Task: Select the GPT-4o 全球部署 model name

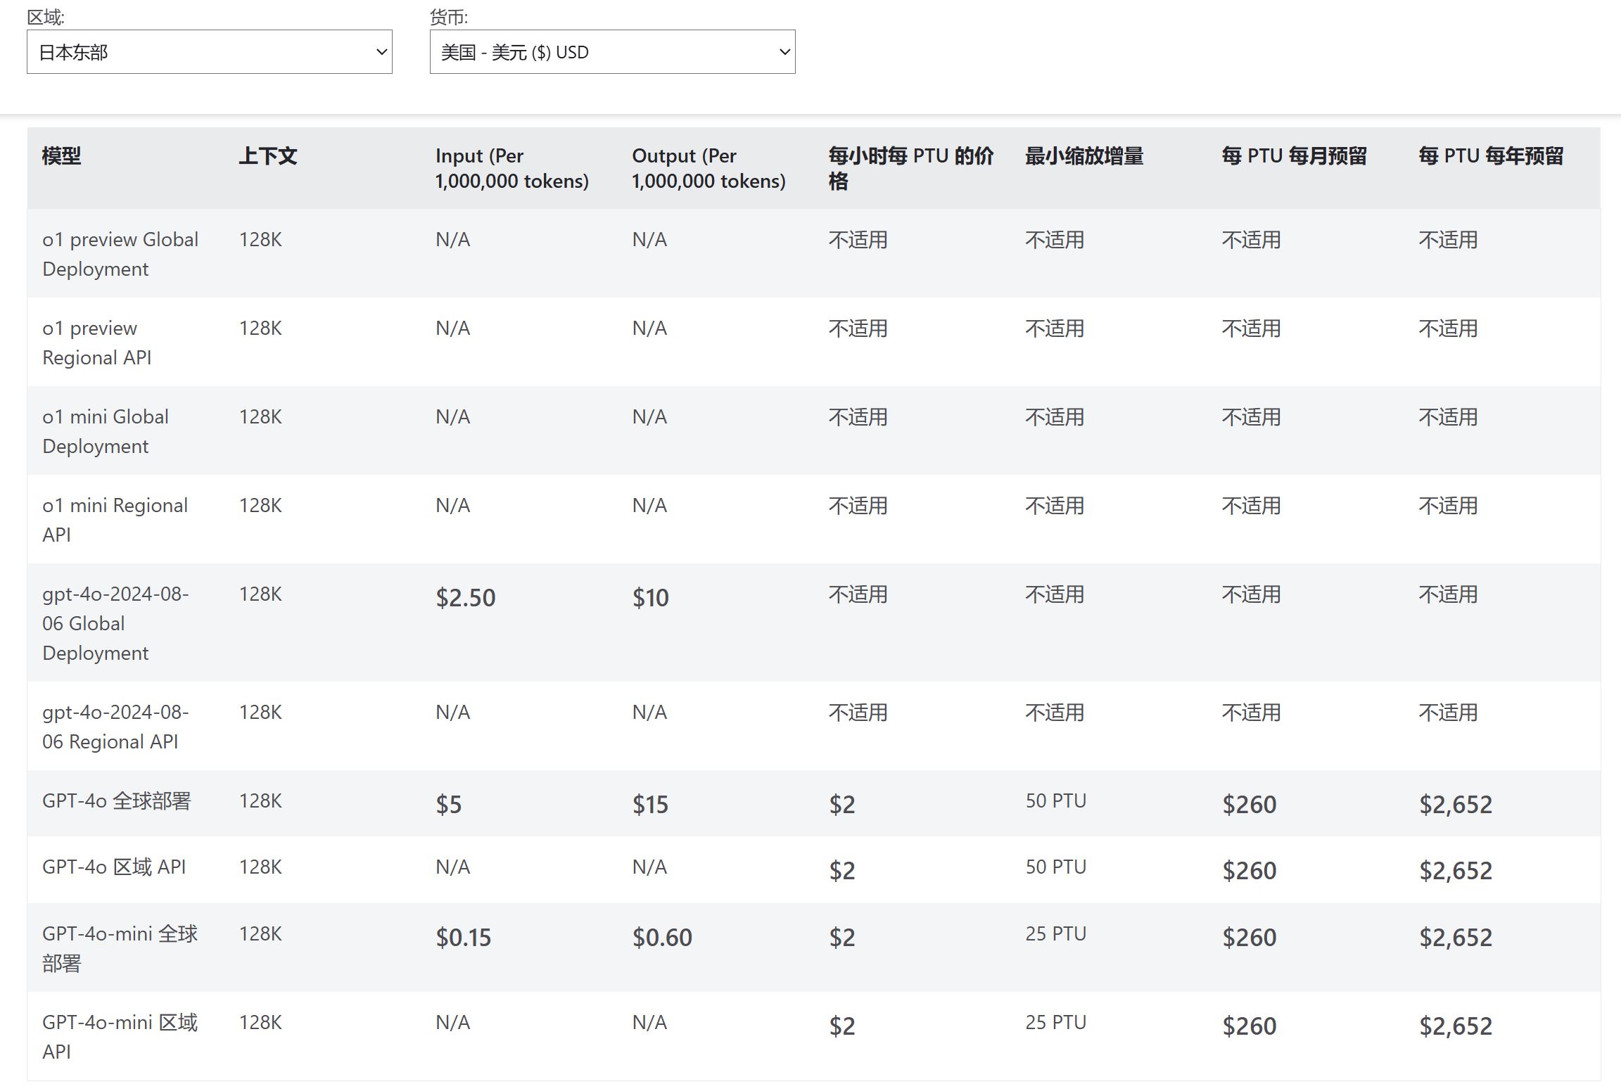Action: coord(117,801)
